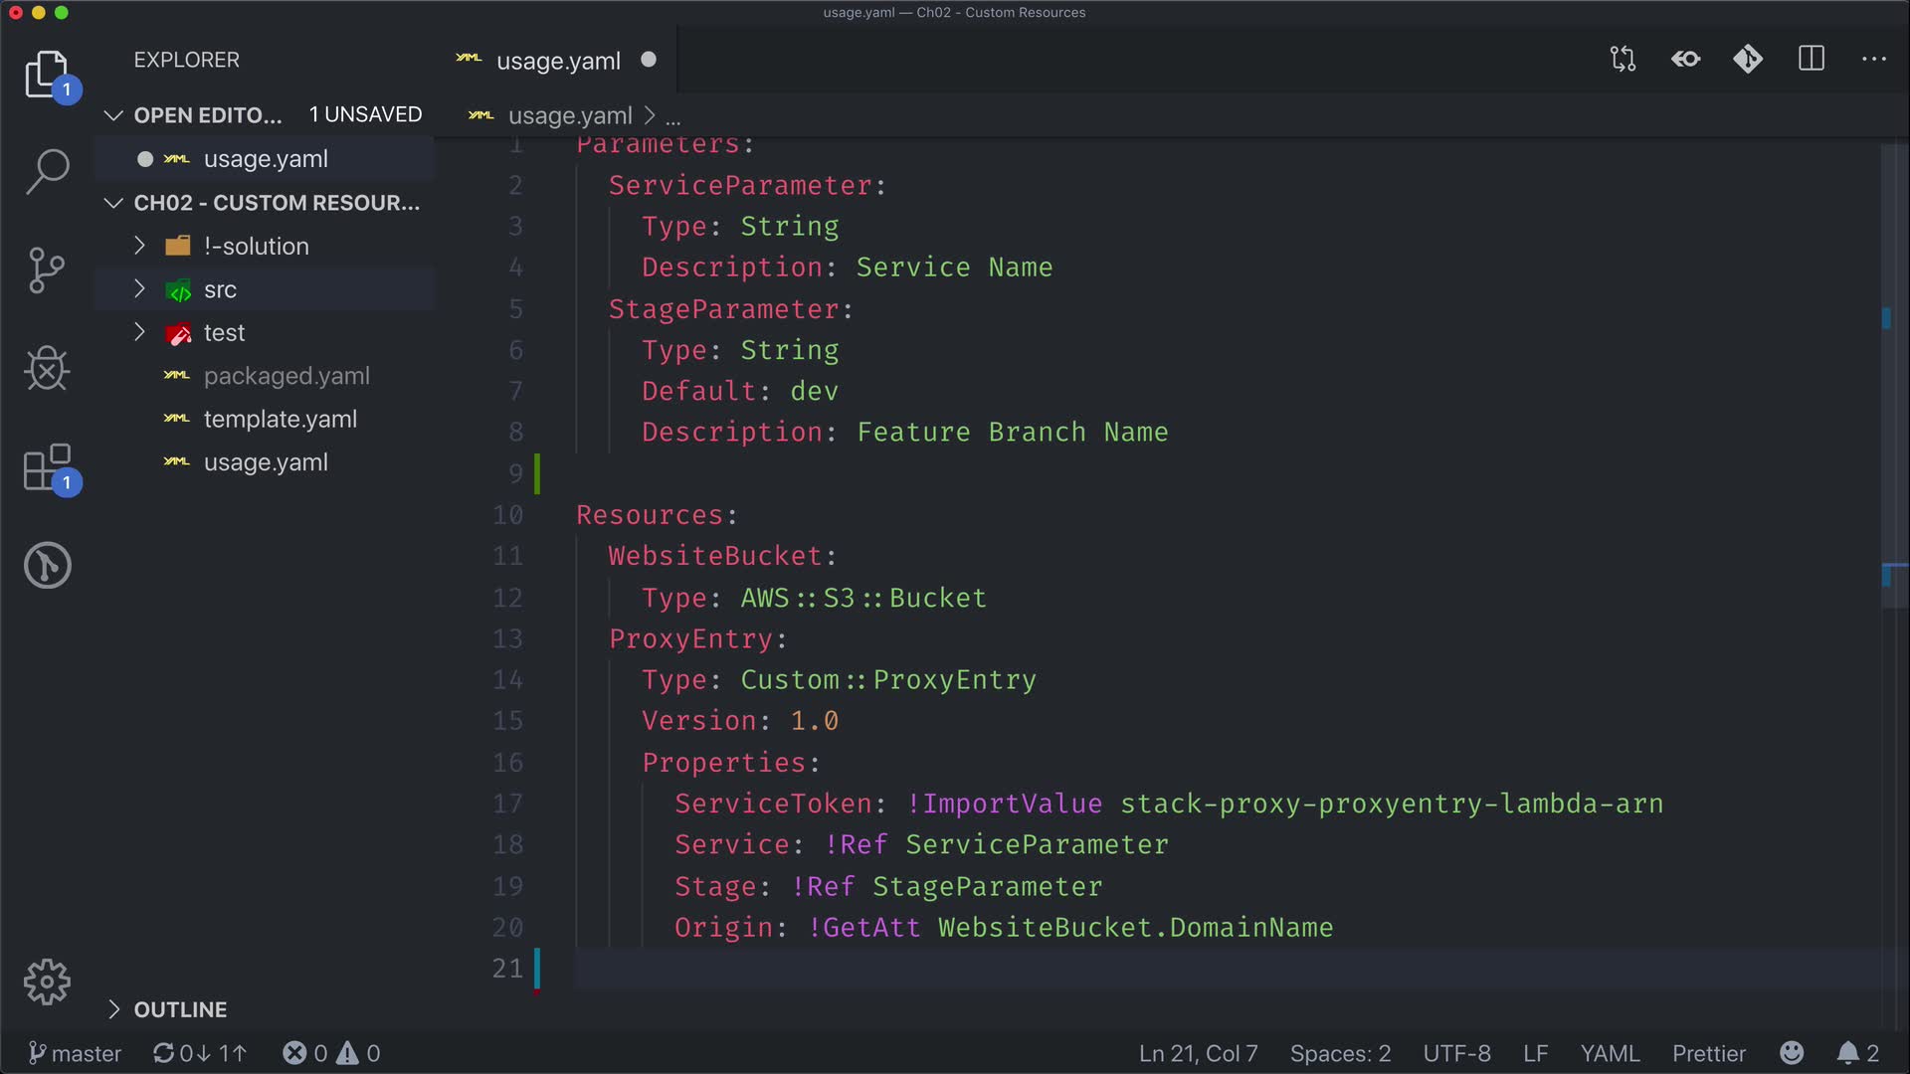Click the master branch in status bar

pyautogui.click(x=76, y=1053)
